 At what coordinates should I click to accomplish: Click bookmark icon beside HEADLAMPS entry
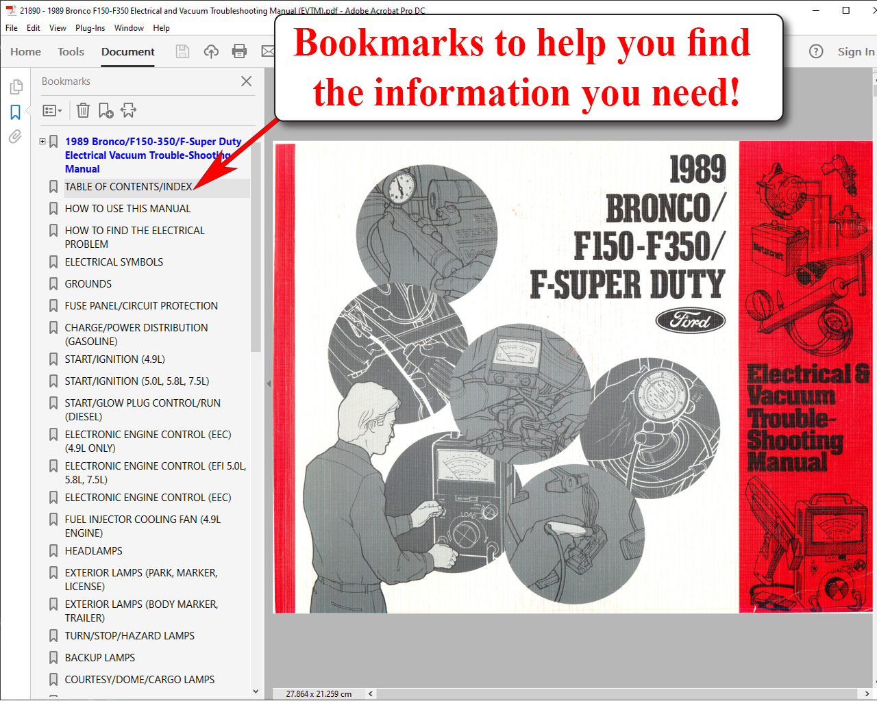point(53,551)
